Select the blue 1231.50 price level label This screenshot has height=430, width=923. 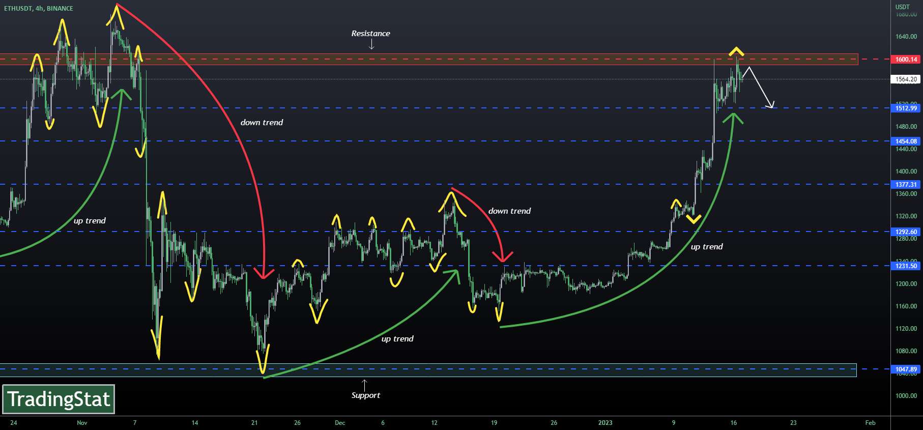[906, 266]
